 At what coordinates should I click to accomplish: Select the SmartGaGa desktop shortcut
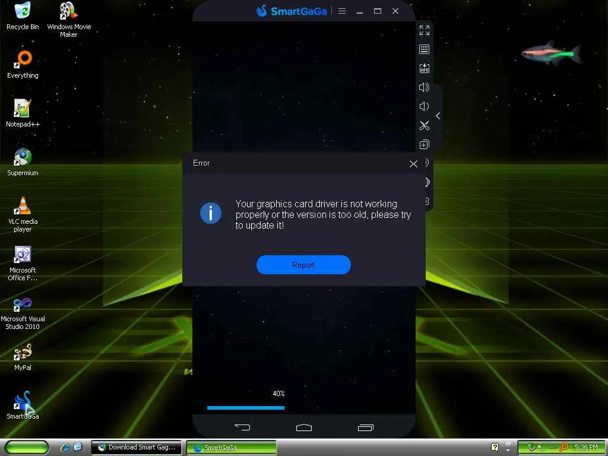point(23,405)
